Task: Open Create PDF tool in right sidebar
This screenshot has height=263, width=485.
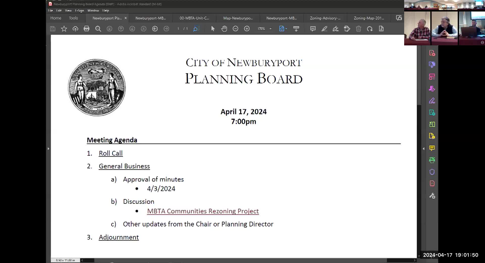Action: click(432, 53)
